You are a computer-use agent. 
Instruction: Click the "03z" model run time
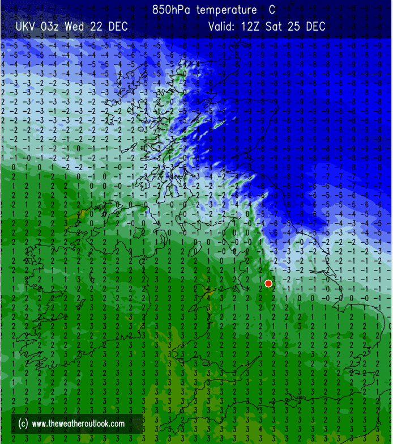pos(54,27)
